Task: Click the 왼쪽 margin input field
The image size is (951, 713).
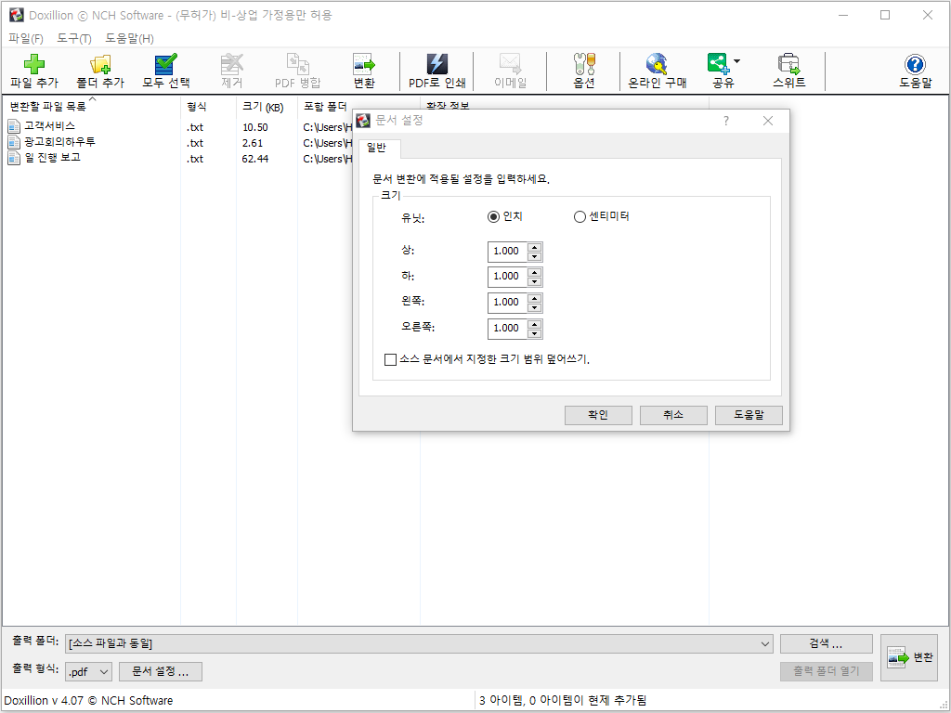Action: (x=508, y=304)
